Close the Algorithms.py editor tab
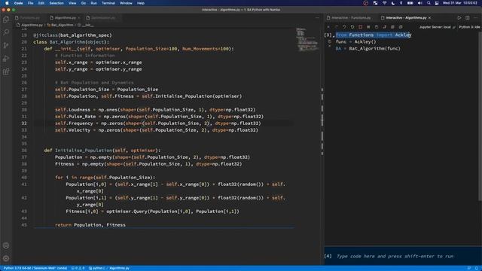This screenshot has width=482, height=271. (x=79, y=18)
